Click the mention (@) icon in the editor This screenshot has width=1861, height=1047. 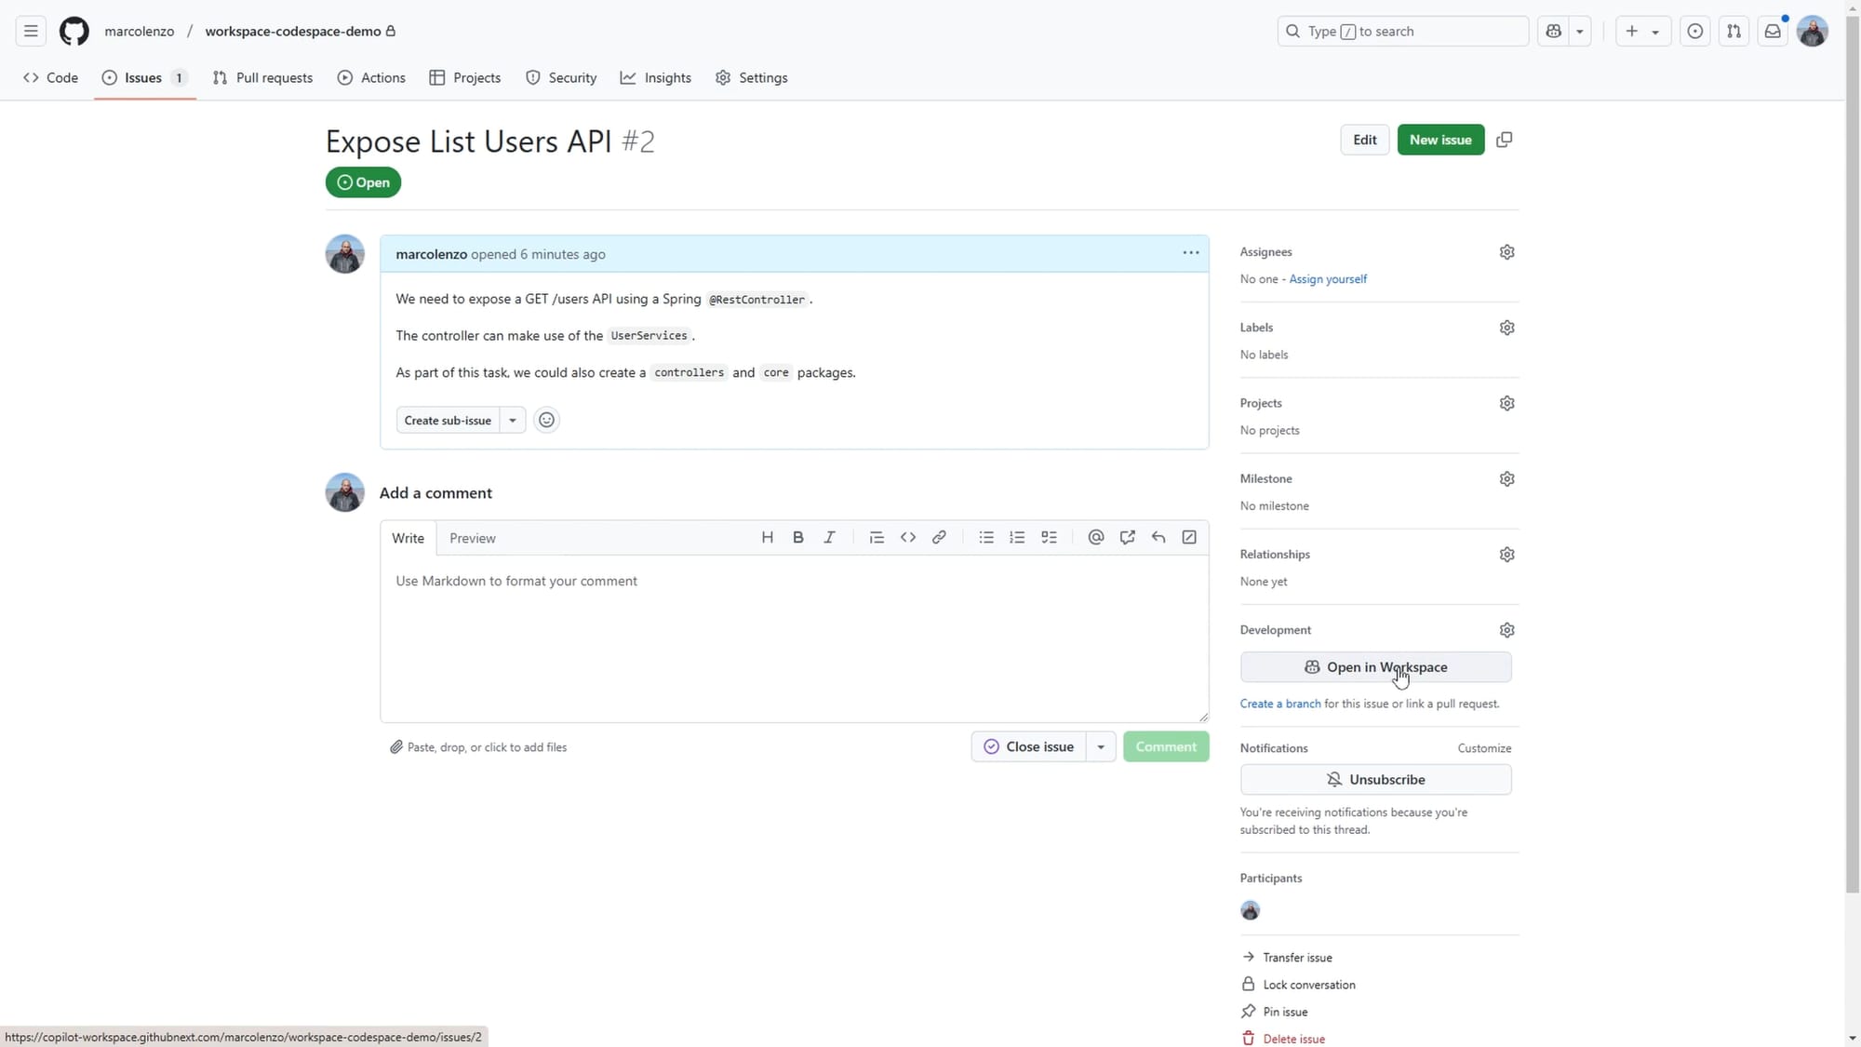tap(1095, 537)
